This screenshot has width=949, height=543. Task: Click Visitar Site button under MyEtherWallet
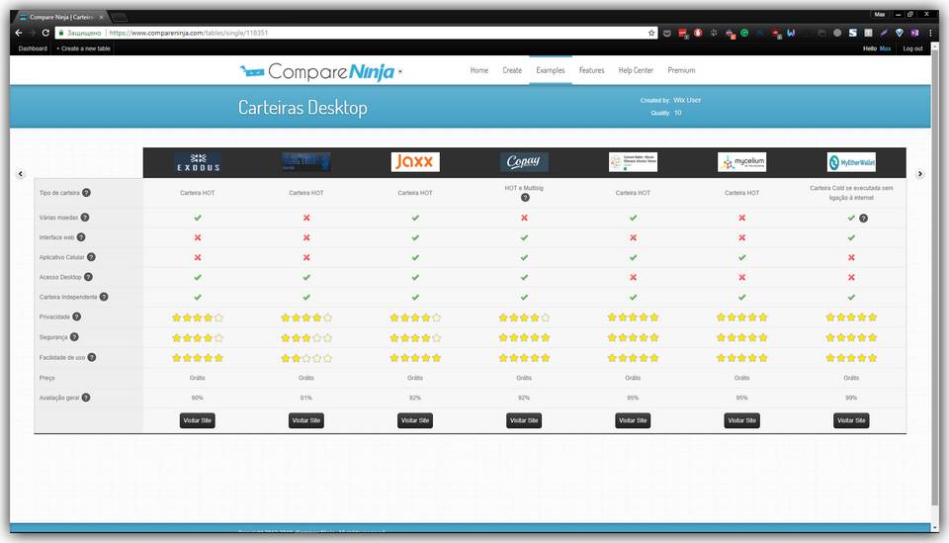tap(851, 420)
